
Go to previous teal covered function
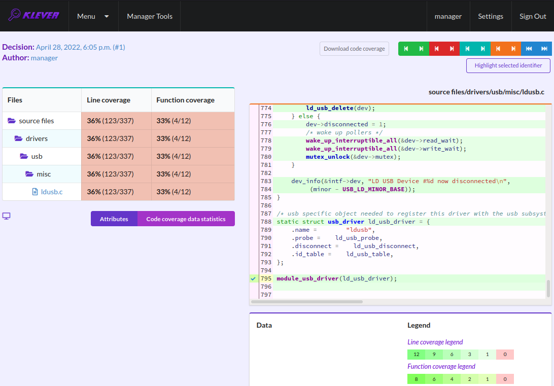click(467, 49)
